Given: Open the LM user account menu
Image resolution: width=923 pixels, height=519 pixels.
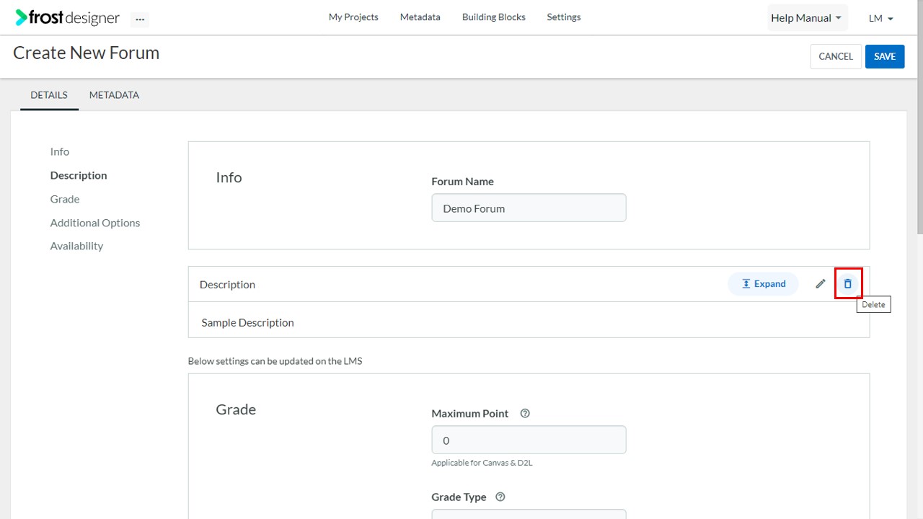Looking at the screenshot, I should click(881, 18).
